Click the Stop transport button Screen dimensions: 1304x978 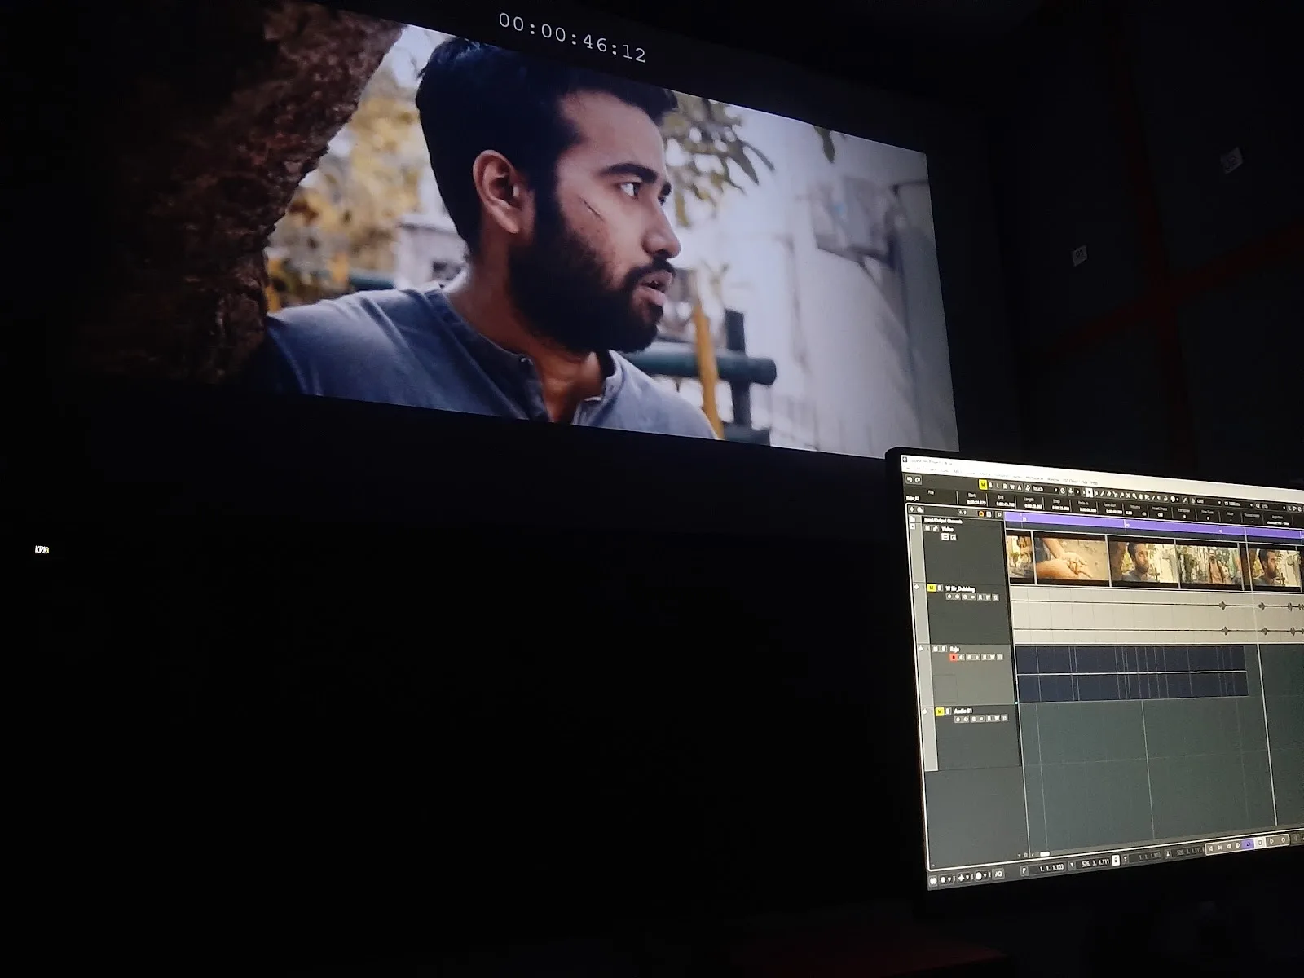1260,842
